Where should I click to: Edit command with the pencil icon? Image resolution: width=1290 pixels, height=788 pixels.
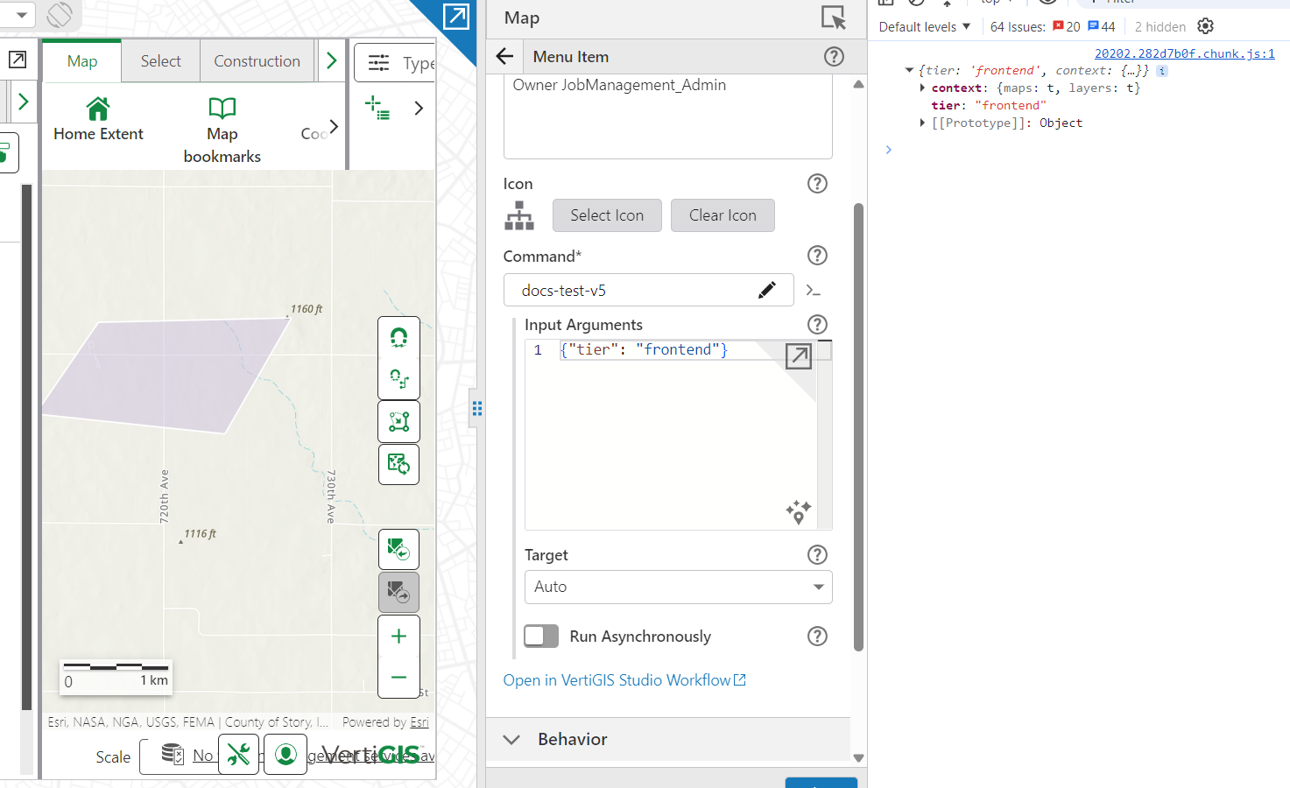pos(767,291)
